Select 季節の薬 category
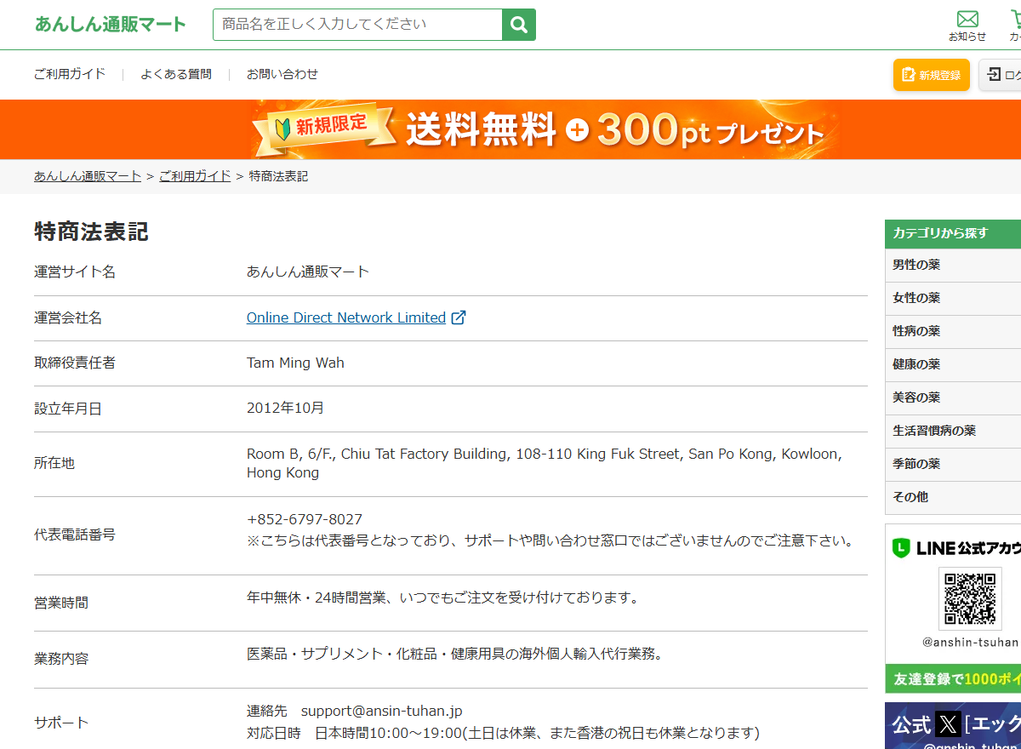 click(953, 465)
